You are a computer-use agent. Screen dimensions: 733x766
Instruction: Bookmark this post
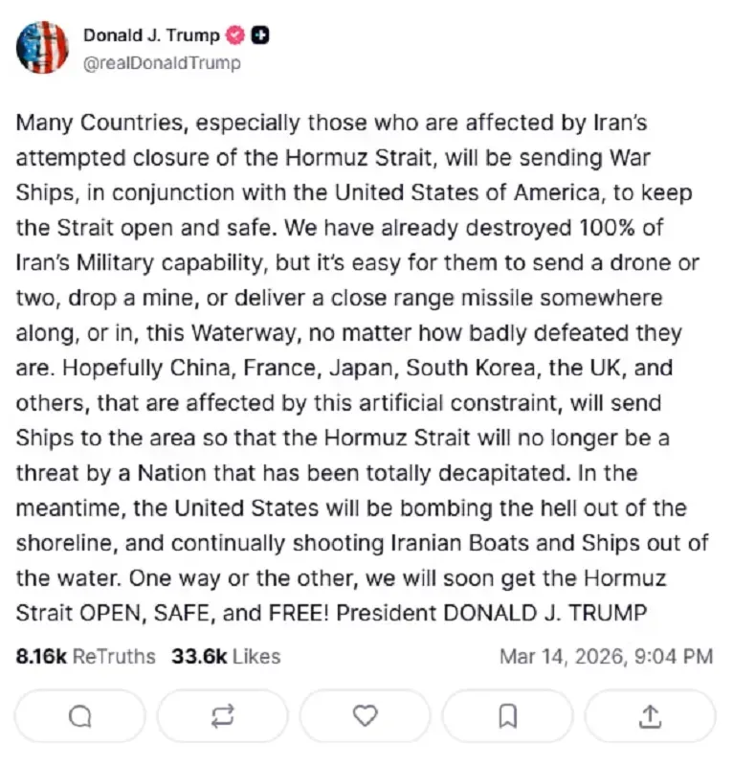(508, 715)
